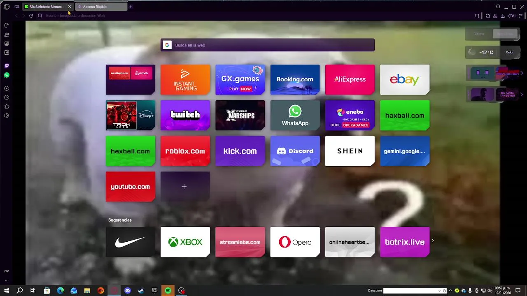Open the GX Corner gamepad icon
Image resolution: width=527 pixels, height=296 pixels.
[x=16, y=7]
